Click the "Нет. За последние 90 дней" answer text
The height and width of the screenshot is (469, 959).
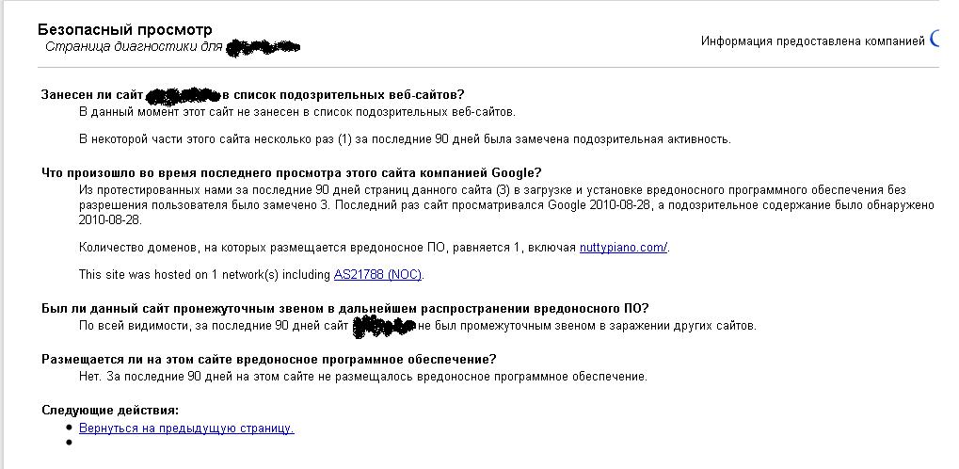362,377
